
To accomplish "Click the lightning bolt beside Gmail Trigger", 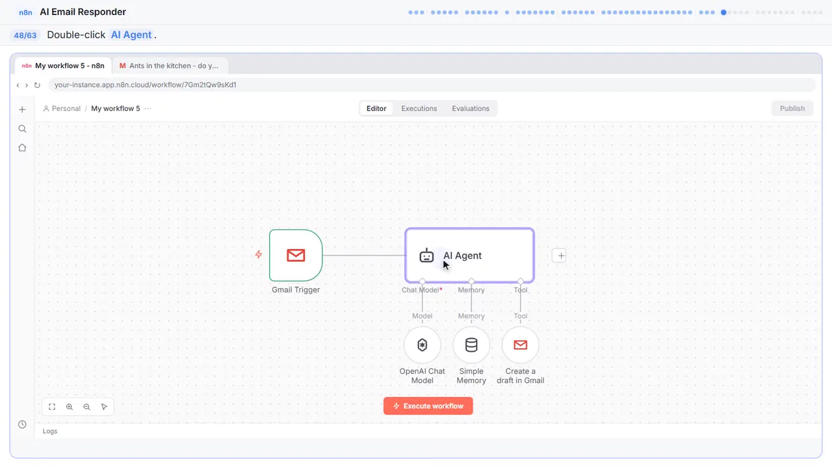I will click(259, 255).
